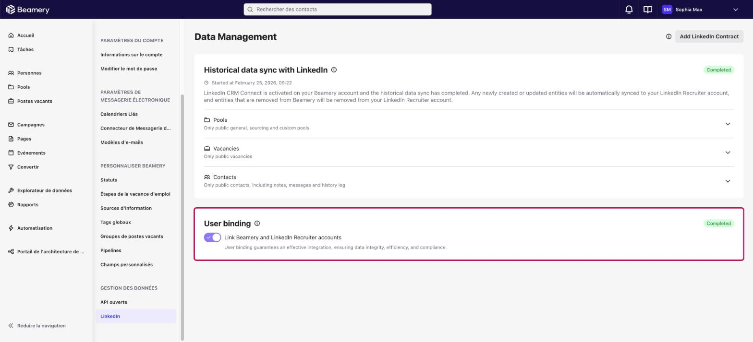Click the Rapports chart icon
753x342 pixels.
11,205
